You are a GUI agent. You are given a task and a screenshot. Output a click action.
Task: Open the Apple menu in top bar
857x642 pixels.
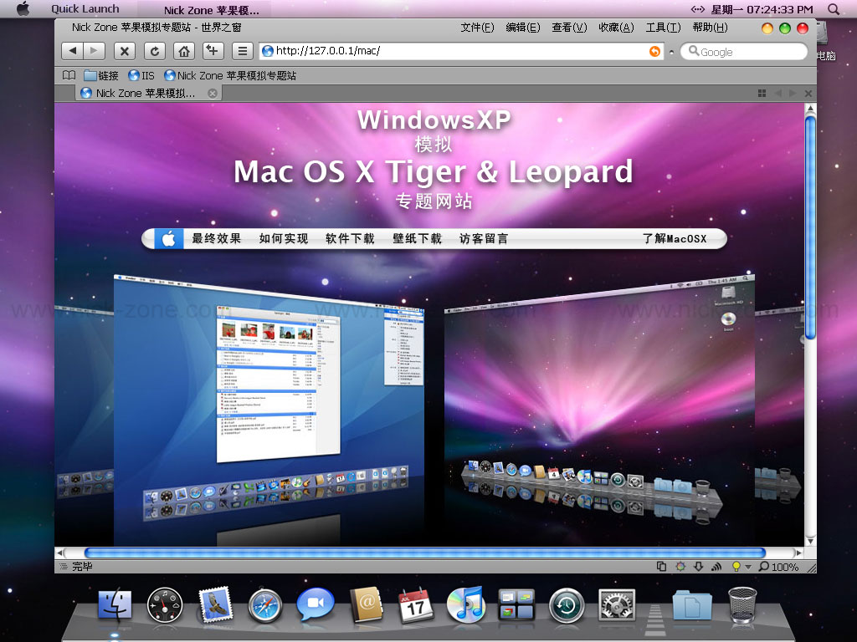pos(23,8)
